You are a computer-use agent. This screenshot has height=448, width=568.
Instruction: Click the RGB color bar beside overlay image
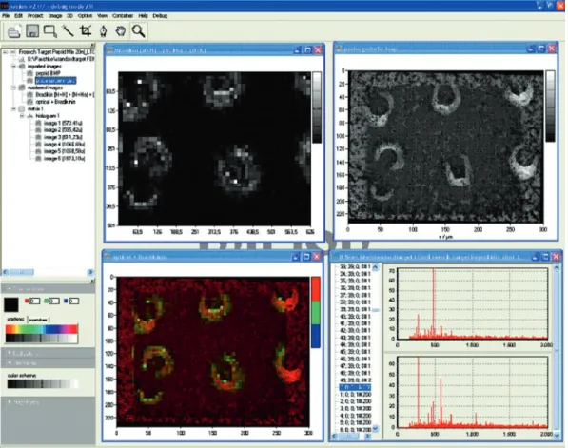click(x=316, y=313)
